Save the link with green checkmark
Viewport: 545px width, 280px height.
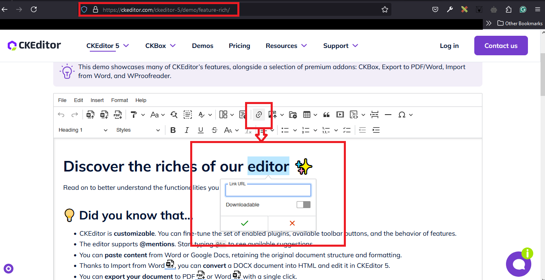(x=244, y=223)
